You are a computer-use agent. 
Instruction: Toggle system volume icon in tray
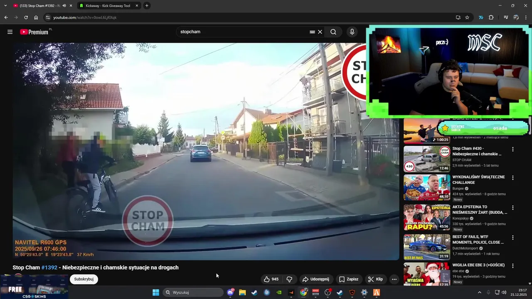pos(504,292)
